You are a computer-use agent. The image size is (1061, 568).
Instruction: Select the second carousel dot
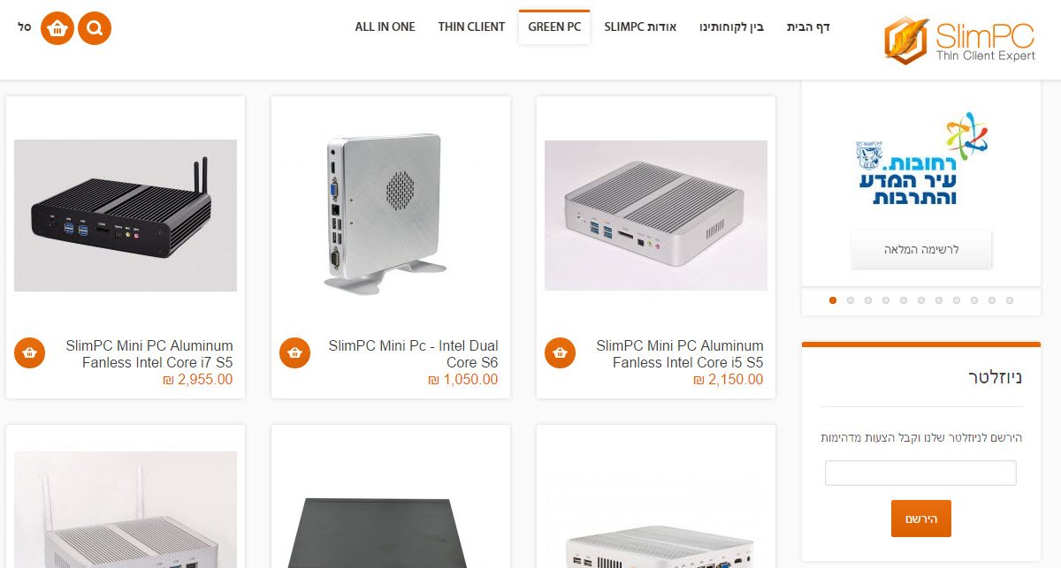(x=851, y=300)
